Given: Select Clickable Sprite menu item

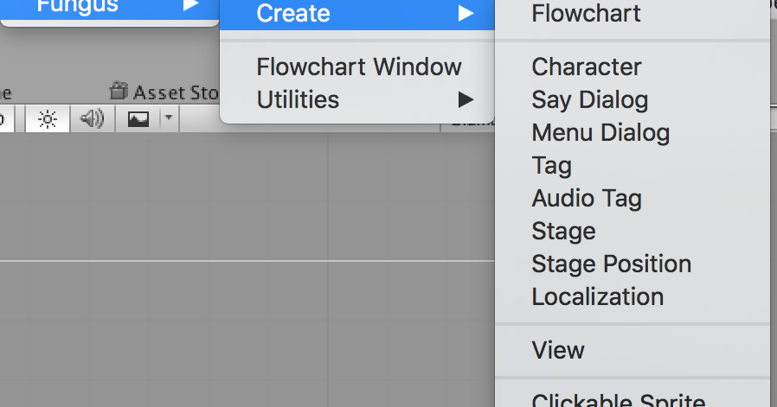Looking at the screenshot, I should (618, 400).
